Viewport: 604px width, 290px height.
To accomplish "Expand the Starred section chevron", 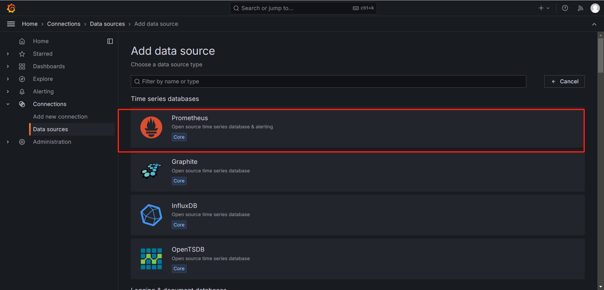I will [x=8, y=54].
